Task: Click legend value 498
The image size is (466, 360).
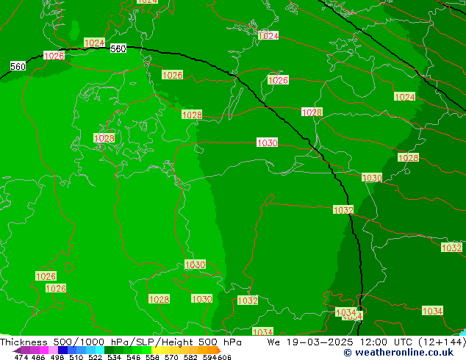Action: click(57, 357)
